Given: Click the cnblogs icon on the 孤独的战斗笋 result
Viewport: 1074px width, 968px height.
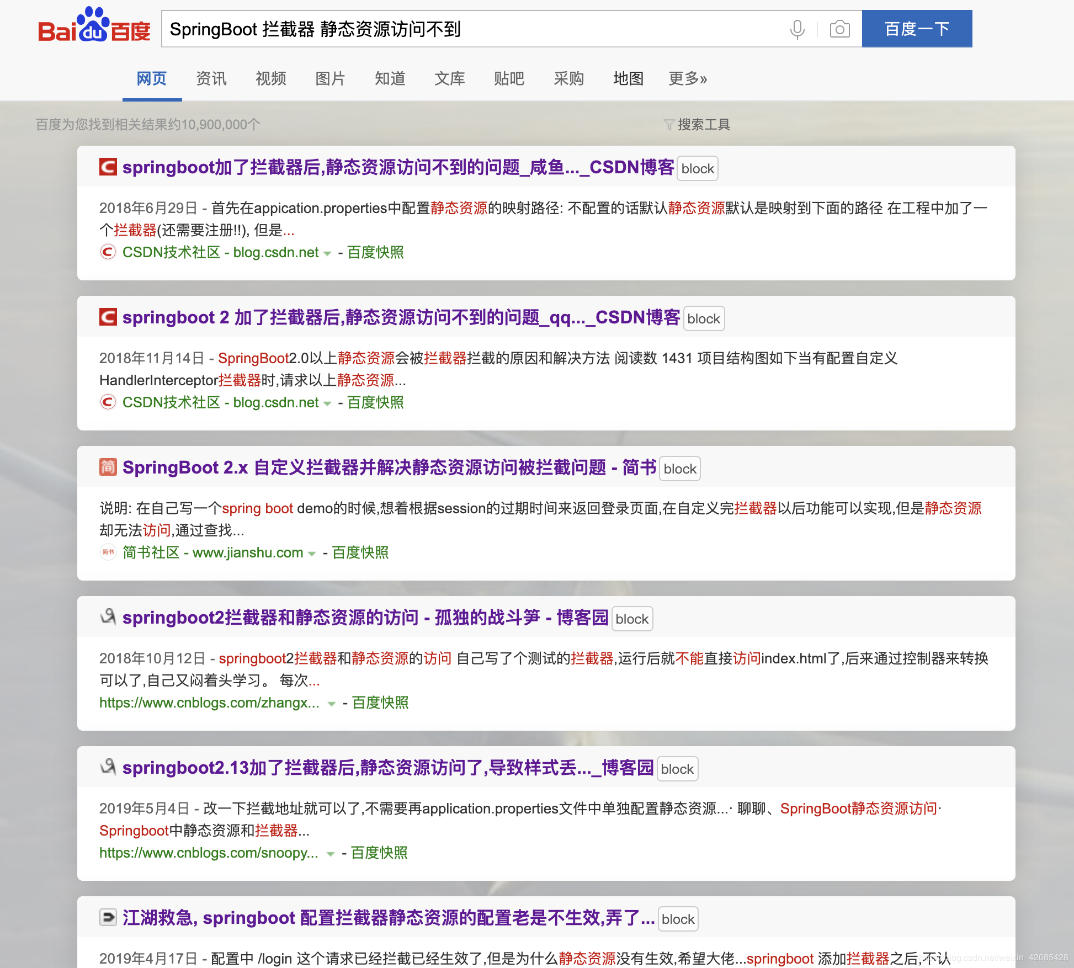Looking at the screenshot, I should [108, 618].
